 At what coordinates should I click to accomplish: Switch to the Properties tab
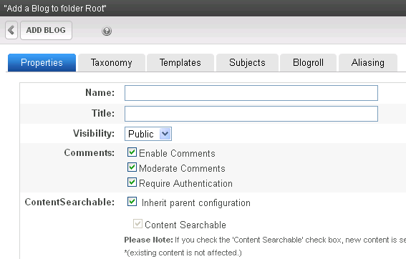42,63
